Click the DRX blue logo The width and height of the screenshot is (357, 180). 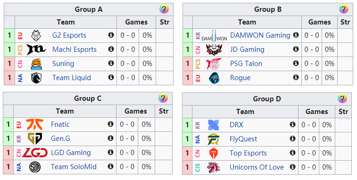point(214,125)
